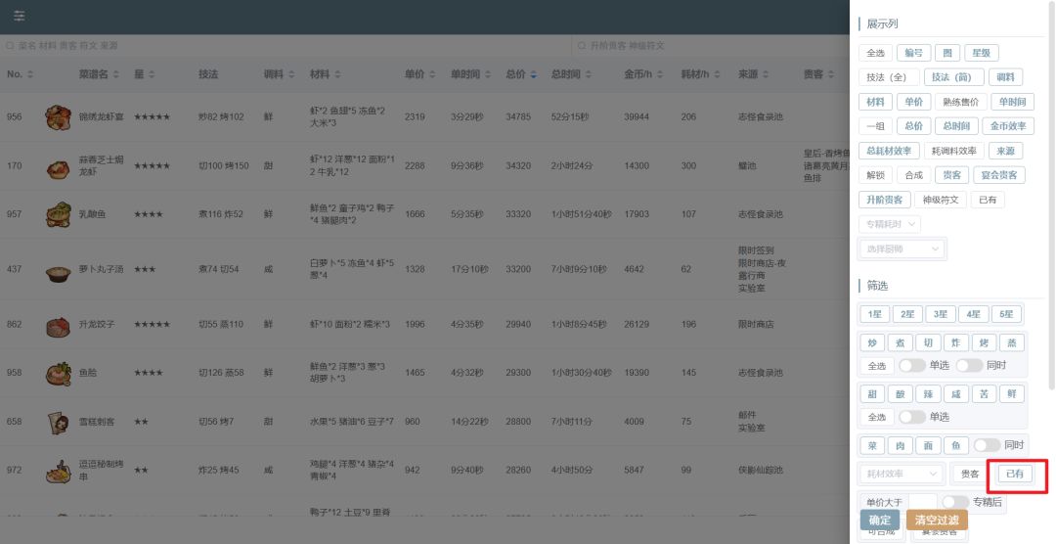1056x544 pixels.
Task: Select 炒 technique filter
Action: pyautogui.click(x=872, y=342)
